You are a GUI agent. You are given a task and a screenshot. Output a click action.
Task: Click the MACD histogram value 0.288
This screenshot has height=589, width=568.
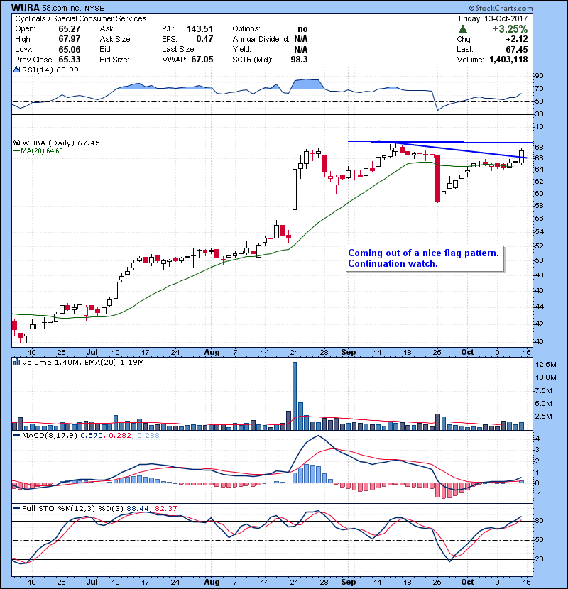(148, 436)
